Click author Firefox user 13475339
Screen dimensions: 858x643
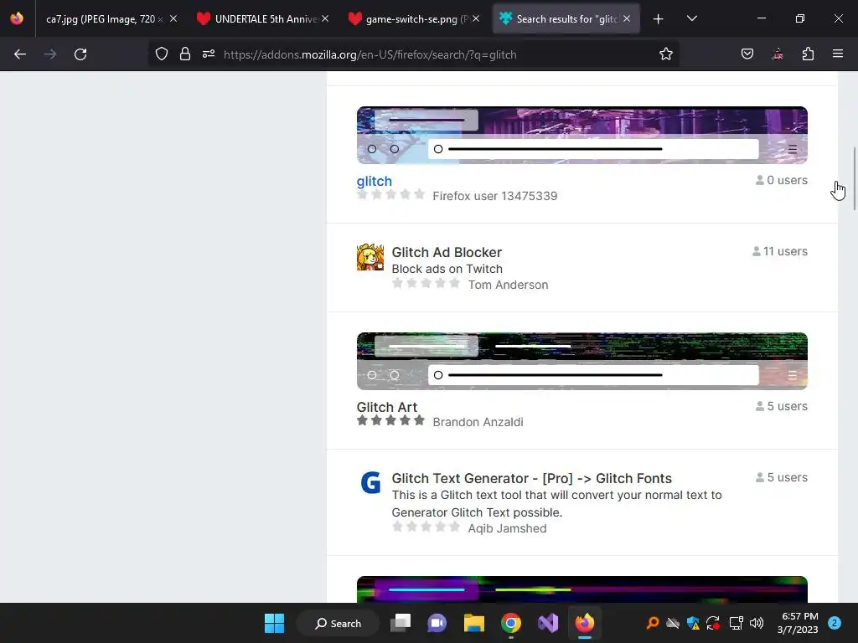click(494, 196)
